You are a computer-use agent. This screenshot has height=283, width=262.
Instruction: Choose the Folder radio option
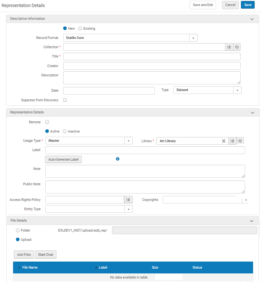click(18, 230)
